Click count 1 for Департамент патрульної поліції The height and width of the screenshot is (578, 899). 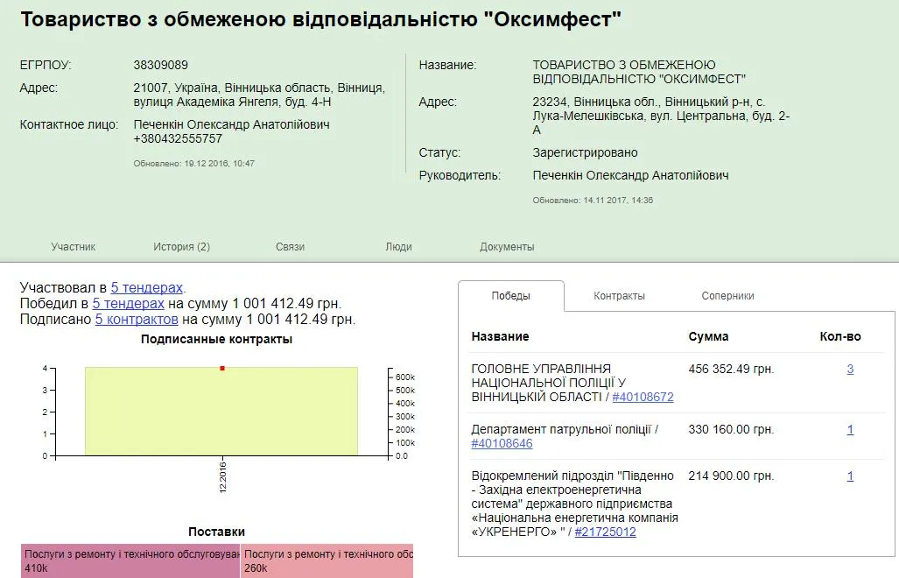[850, 430]
